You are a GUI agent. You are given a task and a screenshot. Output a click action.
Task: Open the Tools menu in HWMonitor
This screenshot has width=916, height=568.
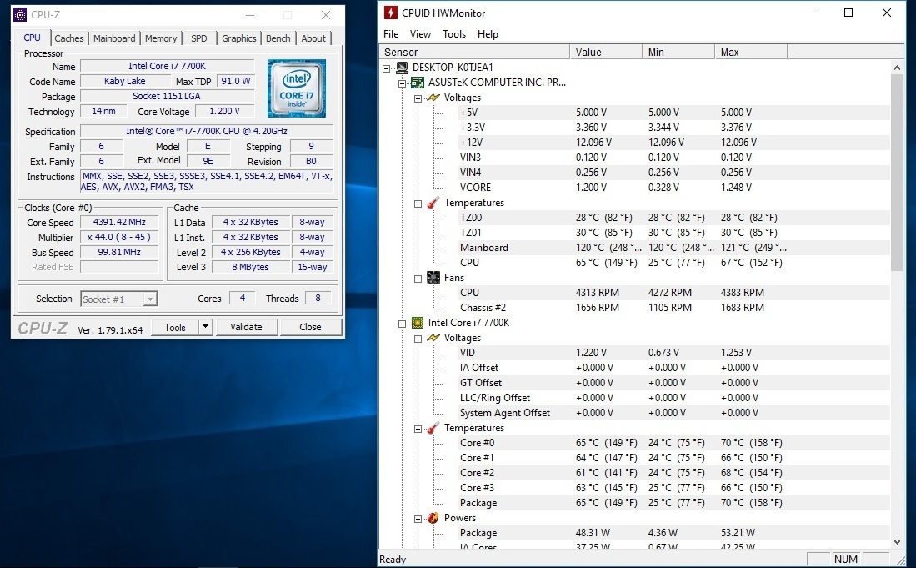[454, 34]
